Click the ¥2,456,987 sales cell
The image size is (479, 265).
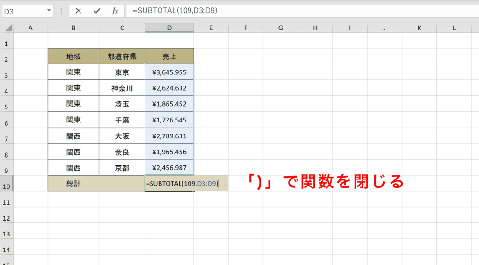(169, 168)
